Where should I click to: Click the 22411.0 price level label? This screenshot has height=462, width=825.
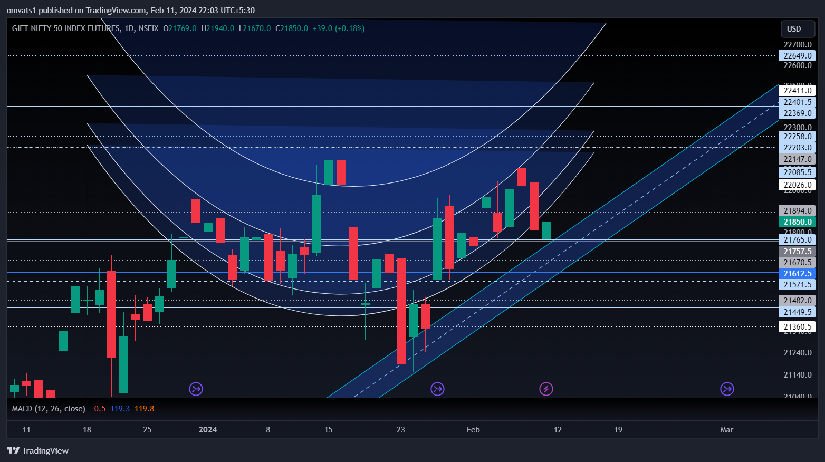point(797,91)
